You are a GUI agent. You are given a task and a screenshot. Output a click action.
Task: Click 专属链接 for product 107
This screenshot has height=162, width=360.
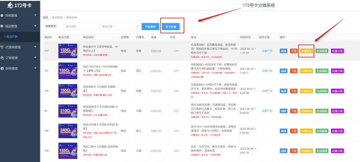[x=306, y=51]
